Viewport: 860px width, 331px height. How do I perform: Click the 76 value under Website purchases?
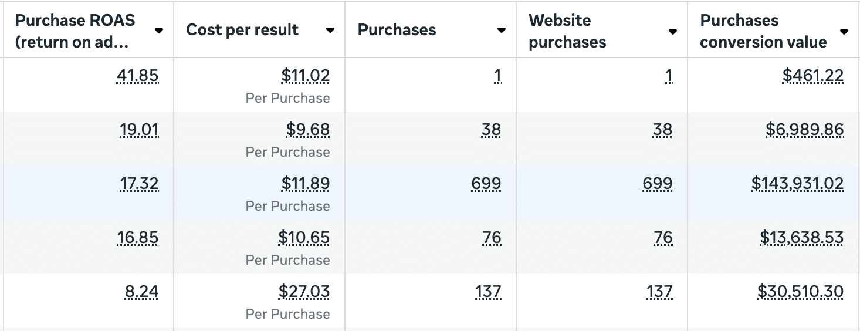(663, 238)
